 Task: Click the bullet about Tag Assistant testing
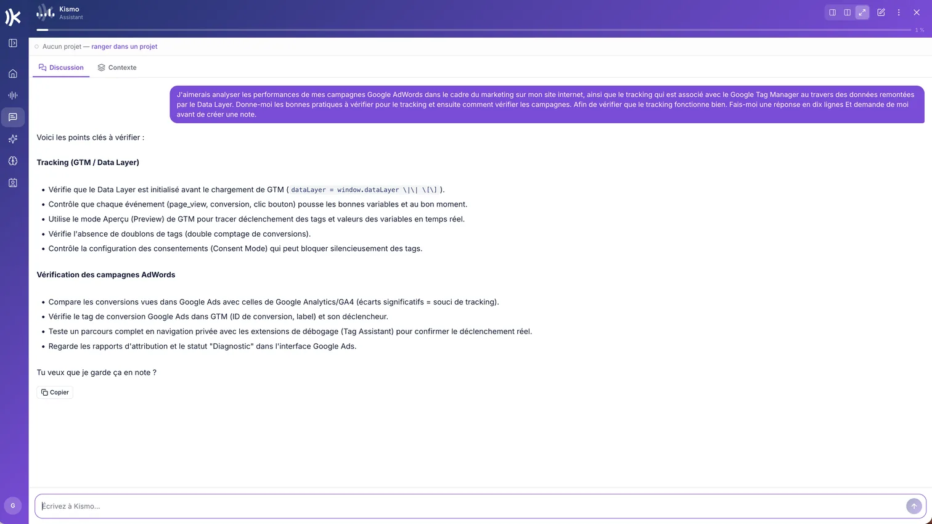point(290,331)
